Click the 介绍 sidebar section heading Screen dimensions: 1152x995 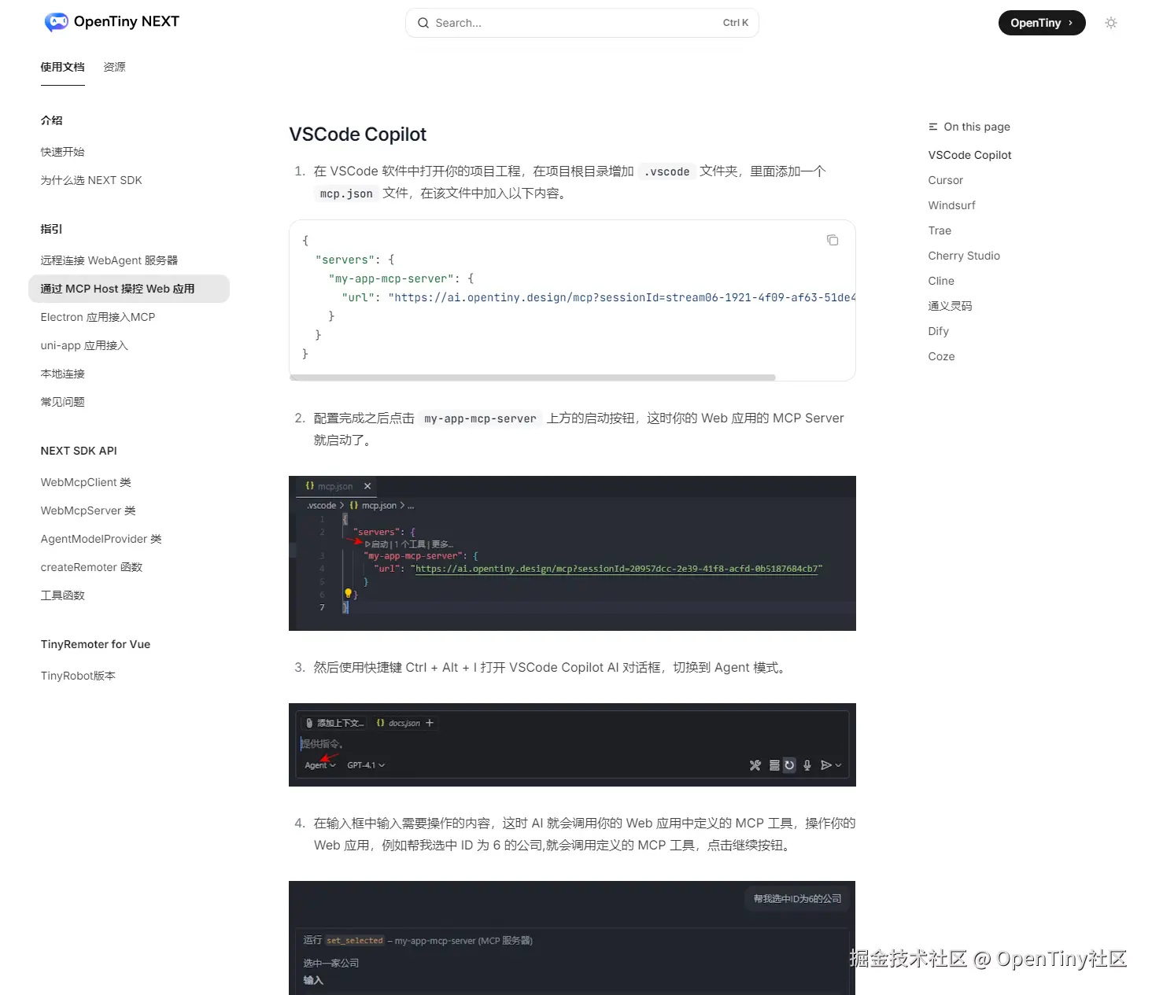[x=52, y=120]
